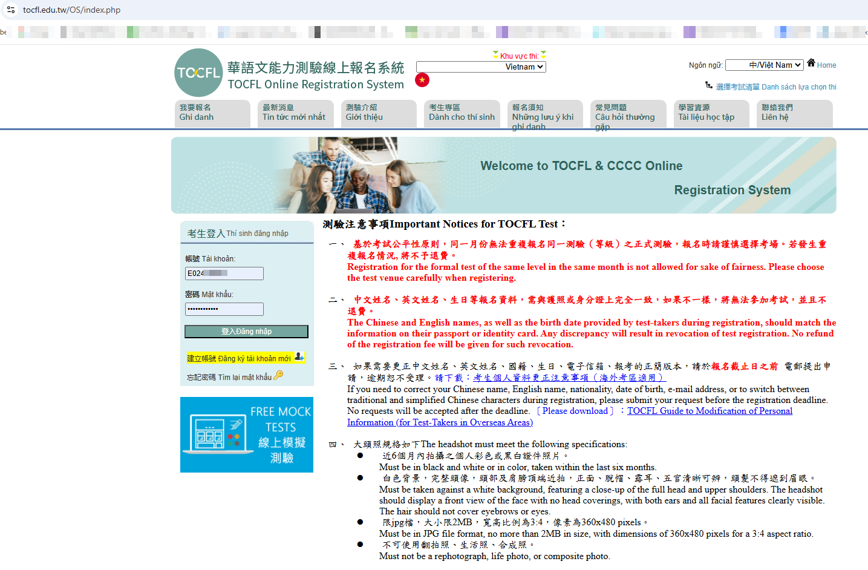Image resolution: width=868 pixels, height=570 pixels.
Task: Open the Những lưu ý khi ghi danh menu
Action: pos(545,114)
